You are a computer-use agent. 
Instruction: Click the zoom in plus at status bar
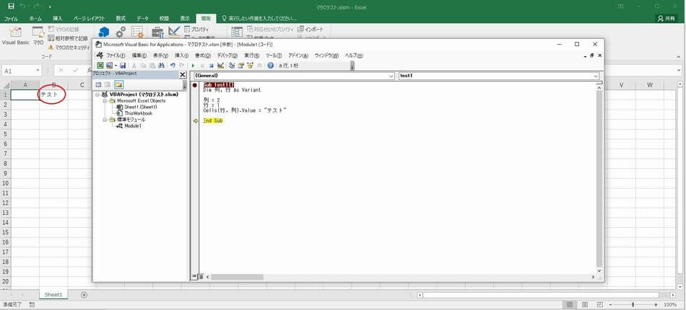656,304
